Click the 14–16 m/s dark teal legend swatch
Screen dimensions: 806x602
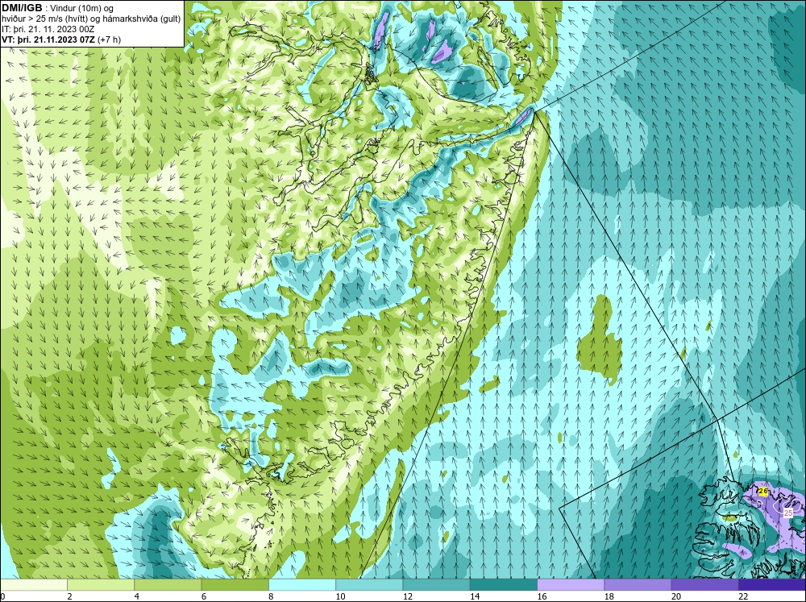(504, 584)
